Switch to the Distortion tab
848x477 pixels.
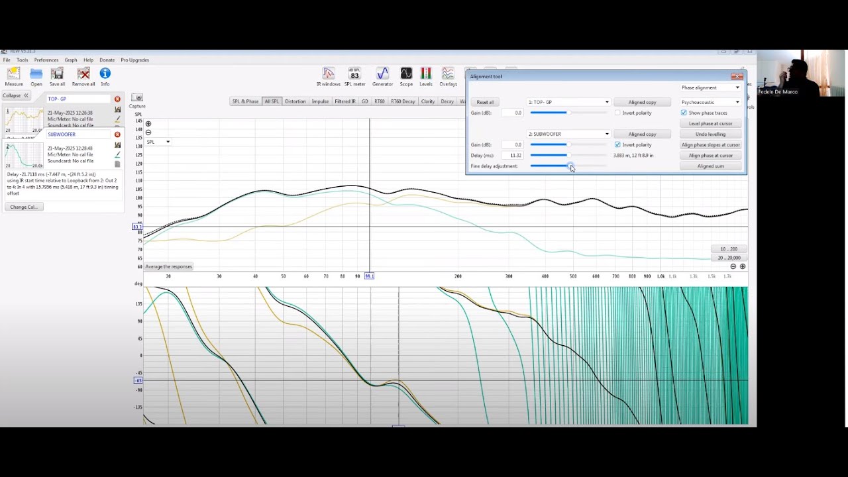coord(295,101)
